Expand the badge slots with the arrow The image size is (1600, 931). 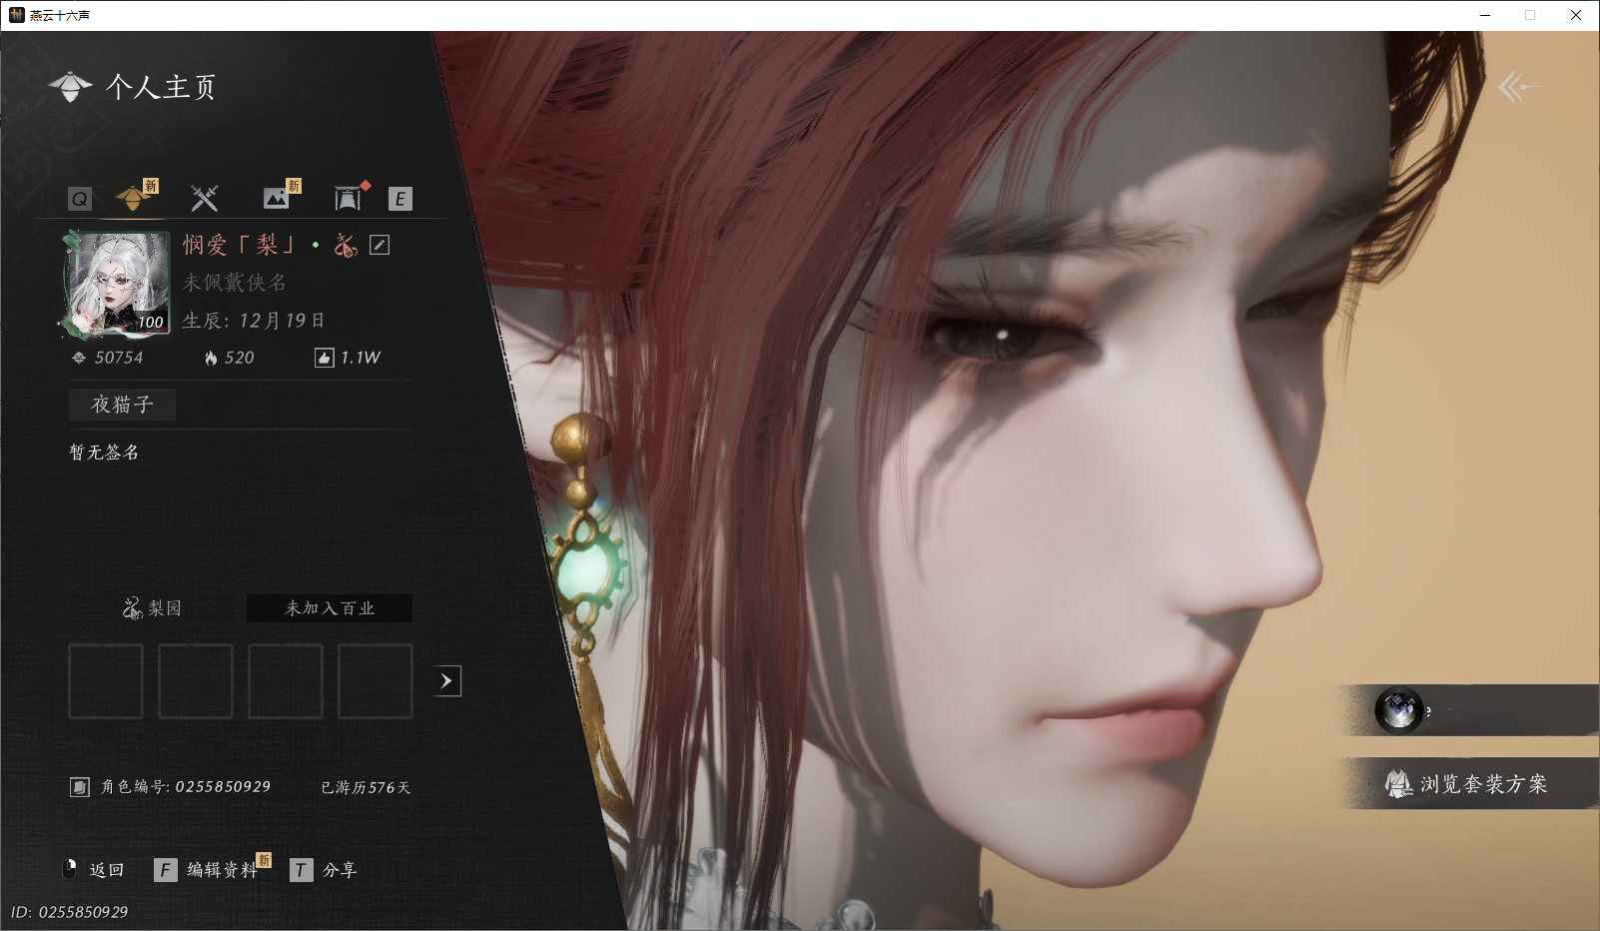tap(446, 681)
